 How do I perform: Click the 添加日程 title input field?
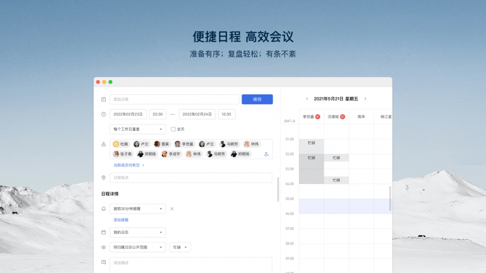174,99
